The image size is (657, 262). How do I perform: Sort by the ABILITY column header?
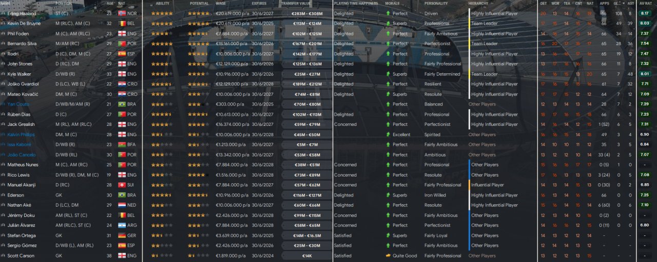pos(163,4)
